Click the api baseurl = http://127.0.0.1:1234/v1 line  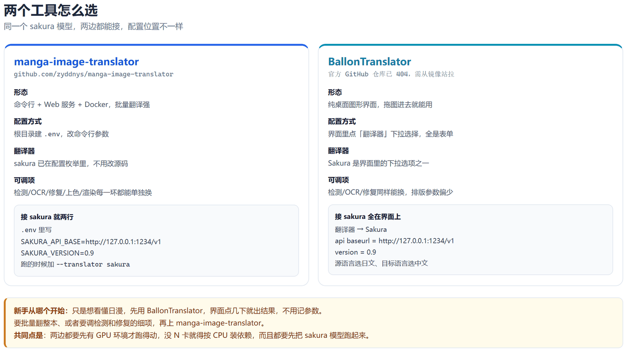click(x=394, y=241)
